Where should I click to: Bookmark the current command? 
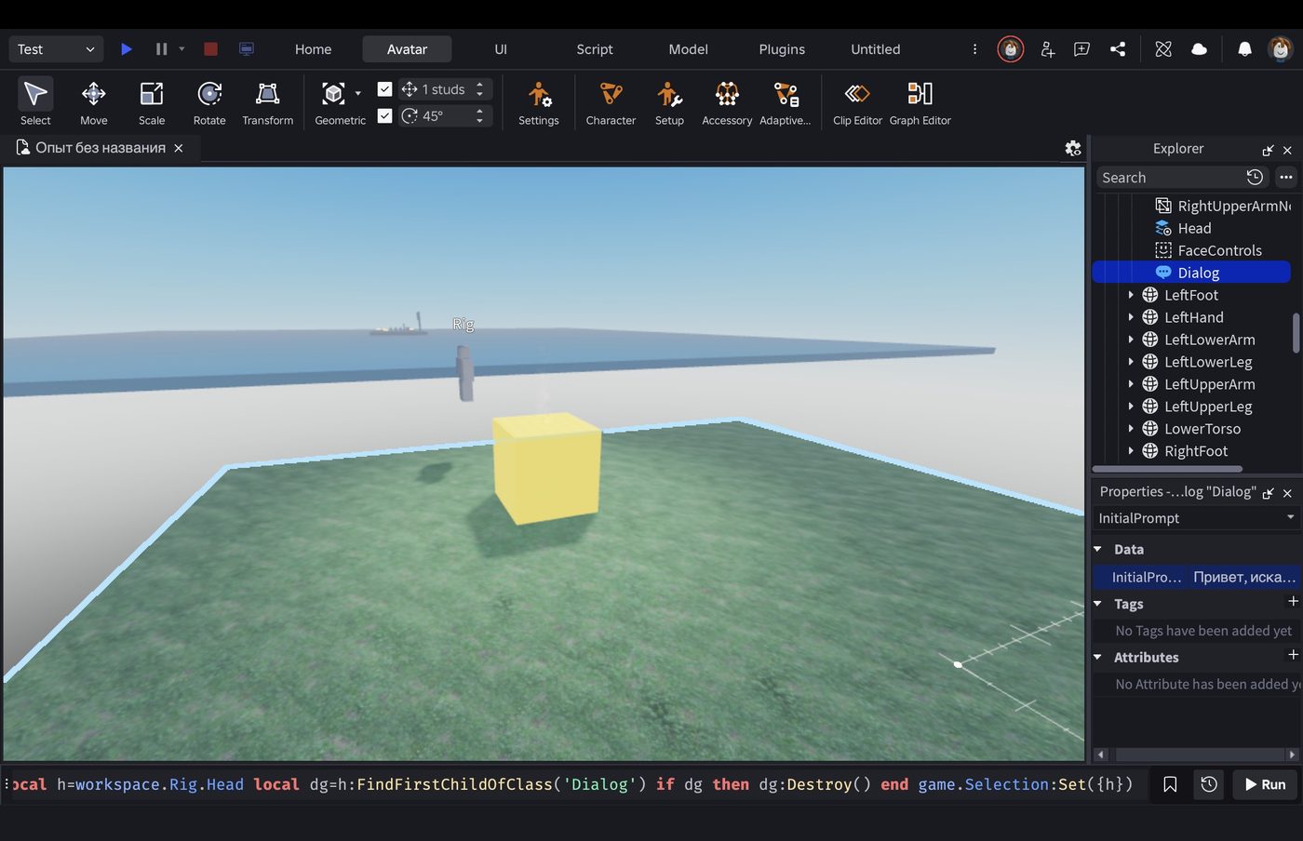tap(1170, 784)
